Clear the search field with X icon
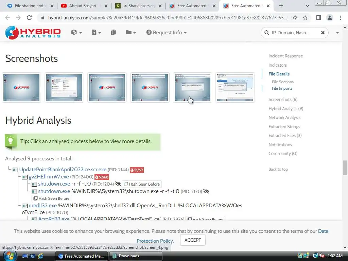348x261 pixels. point(323,33)
